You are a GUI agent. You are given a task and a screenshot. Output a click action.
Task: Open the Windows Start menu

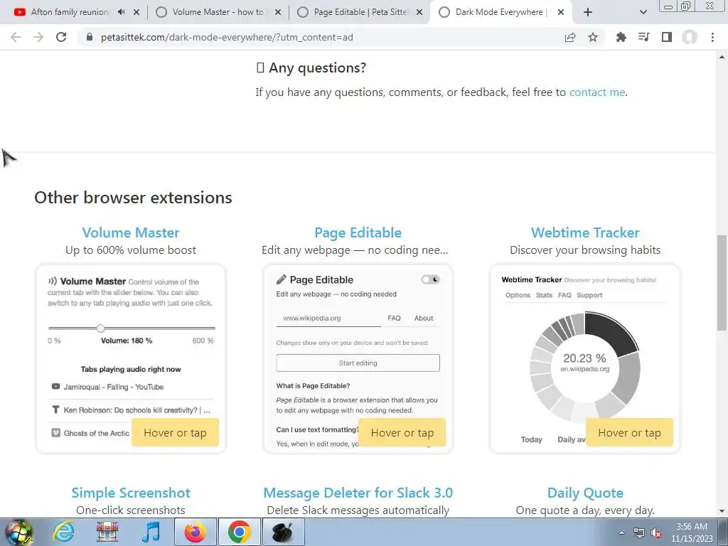pos(18,532)
